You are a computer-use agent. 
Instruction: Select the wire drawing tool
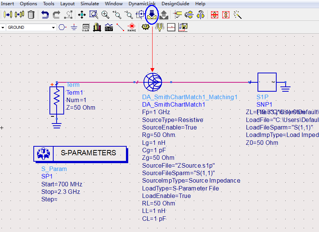coord(120,27)
